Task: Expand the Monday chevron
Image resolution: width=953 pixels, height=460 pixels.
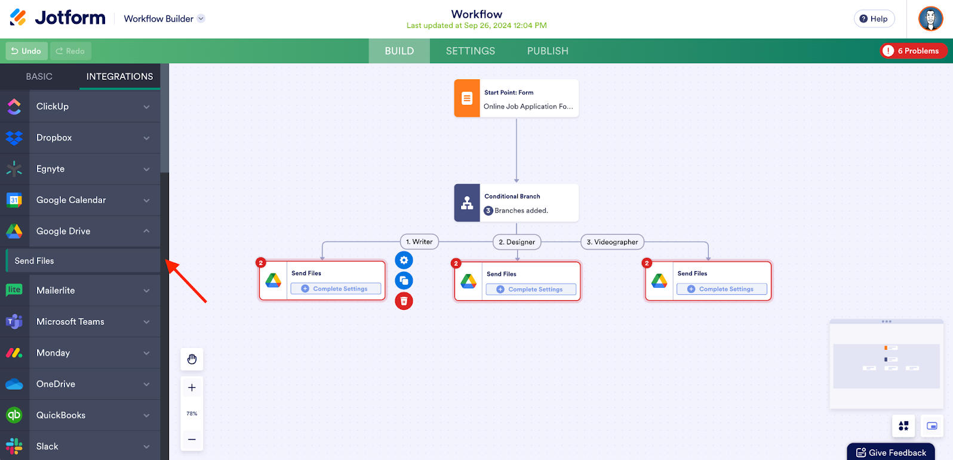Action: 146,353
